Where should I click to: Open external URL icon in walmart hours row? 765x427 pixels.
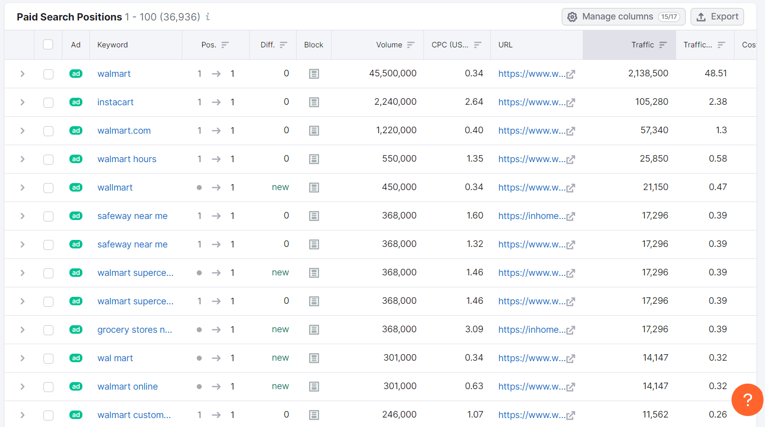tap(571, 160)
